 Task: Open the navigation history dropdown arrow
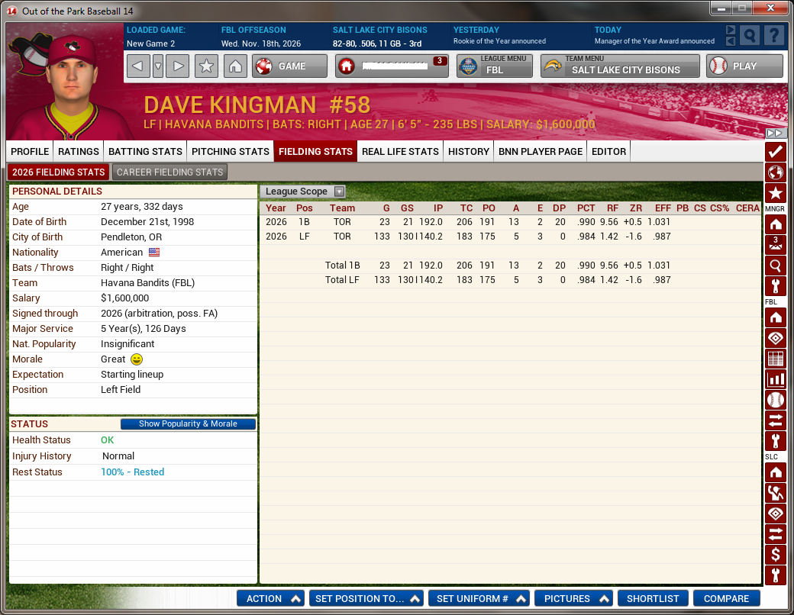[158, 66]
